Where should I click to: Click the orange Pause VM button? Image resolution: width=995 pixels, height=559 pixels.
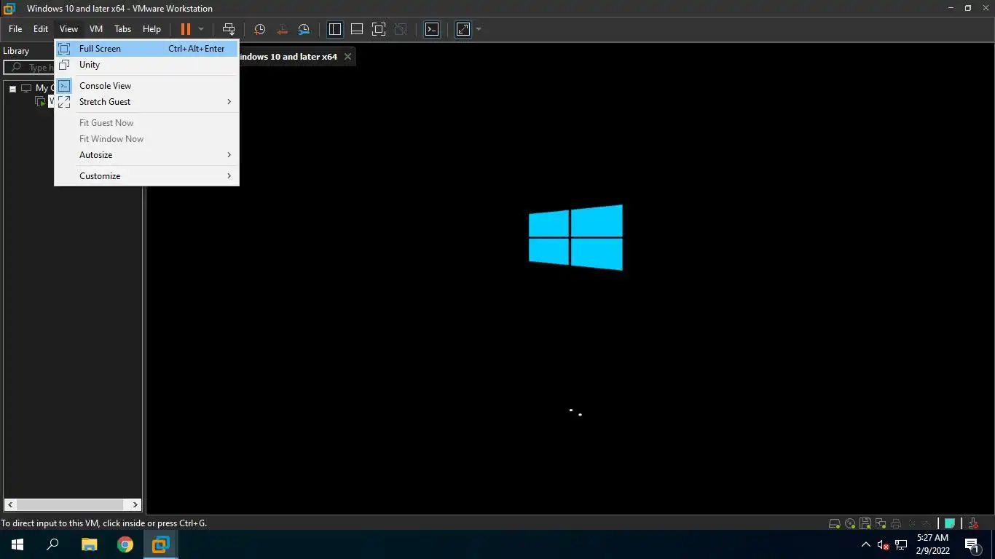pos(186,29)
